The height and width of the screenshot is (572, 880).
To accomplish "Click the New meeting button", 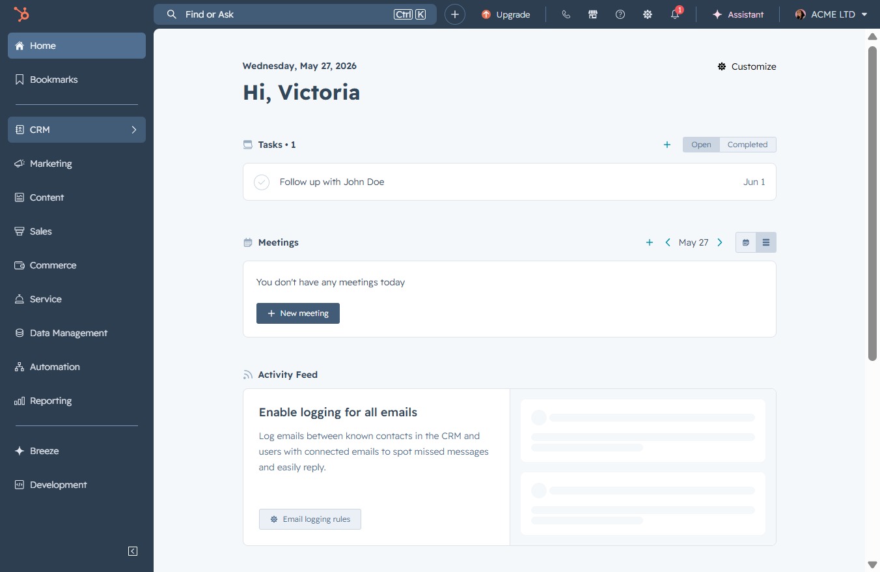I will [x=298, y=313].
